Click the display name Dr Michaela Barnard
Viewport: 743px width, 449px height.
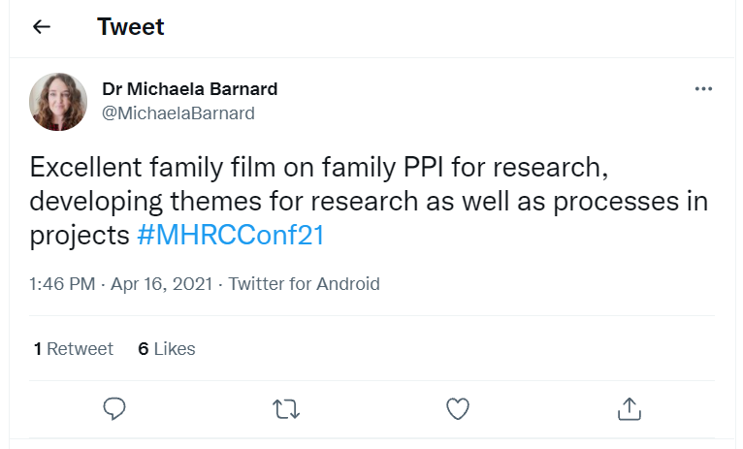[190, 89]
